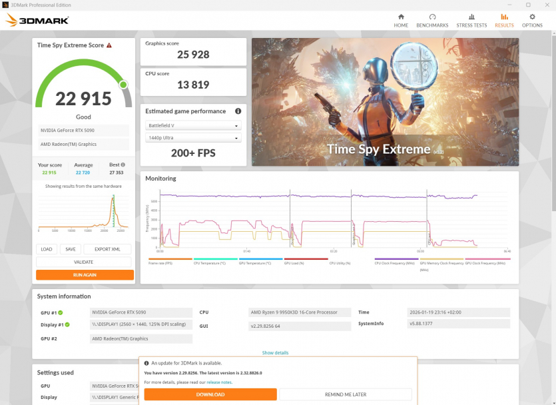The height and width of the screenshot is (405, 556).
Task: Click the info icon beside Best score
Action: click(x=123, y=165)
